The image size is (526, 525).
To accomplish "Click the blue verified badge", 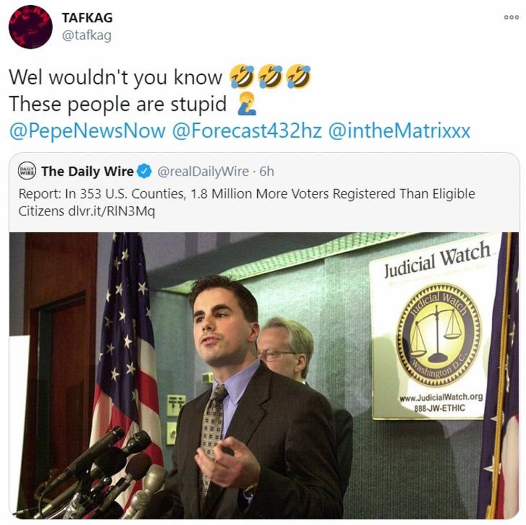I will tap(144, 171).
